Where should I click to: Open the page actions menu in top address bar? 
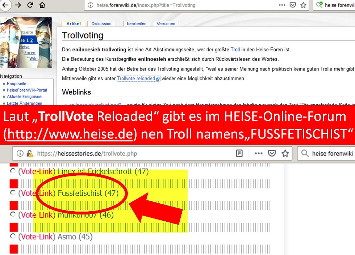[282, 5]
